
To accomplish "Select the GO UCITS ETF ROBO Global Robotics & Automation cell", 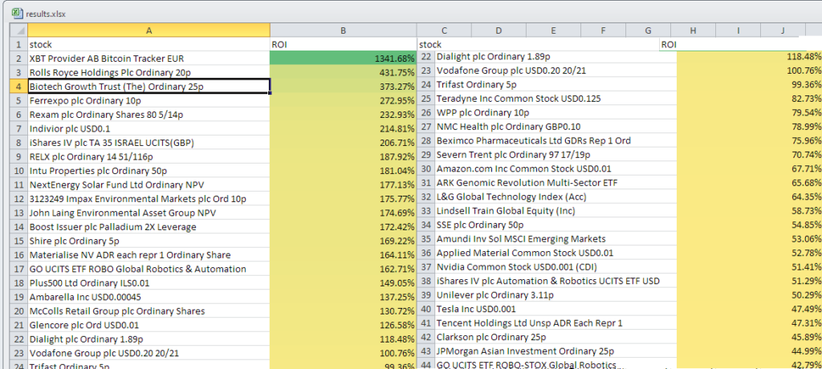I will [x=149, y=269].
